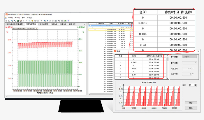Screen dimensions: 204x120
Task: Click the 序号 column header
Action: [120, 56]
